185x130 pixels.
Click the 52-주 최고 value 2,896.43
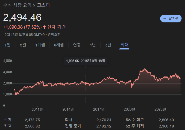pyautogui.click(x=166, y=120)
